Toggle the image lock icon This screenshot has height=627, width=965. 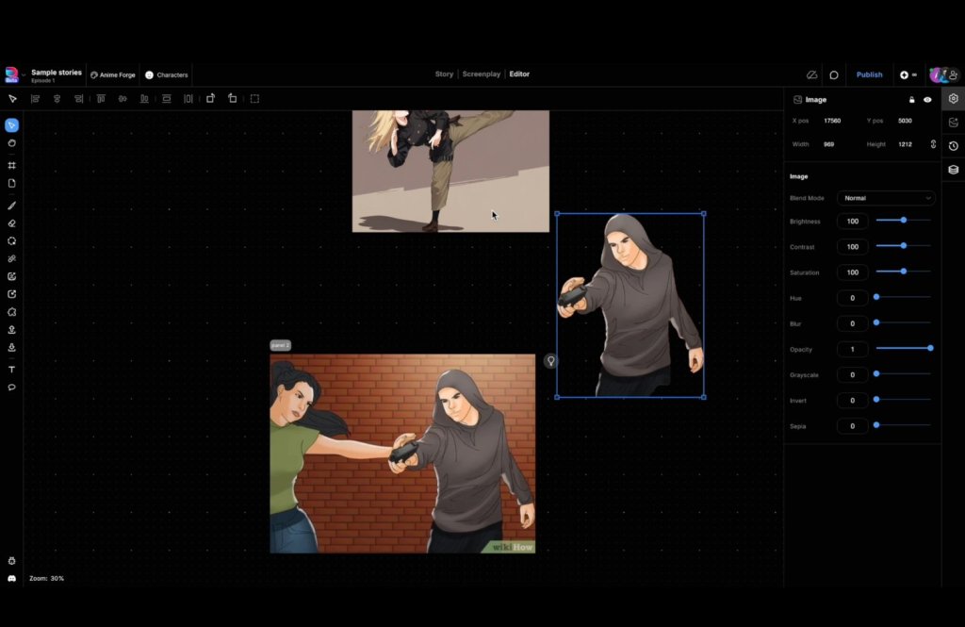point(911,99)
